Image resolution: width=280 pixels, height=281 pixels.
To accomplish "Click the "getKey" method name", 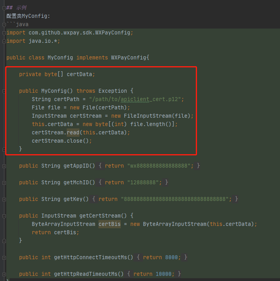I will tap(73, 199).
